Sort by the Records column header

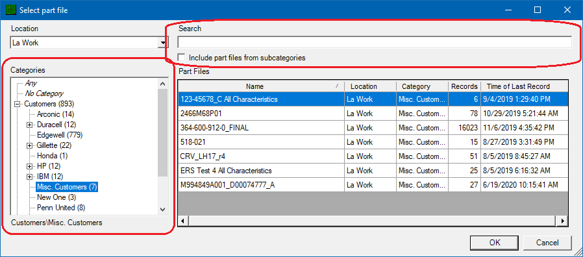pos(464,86)
